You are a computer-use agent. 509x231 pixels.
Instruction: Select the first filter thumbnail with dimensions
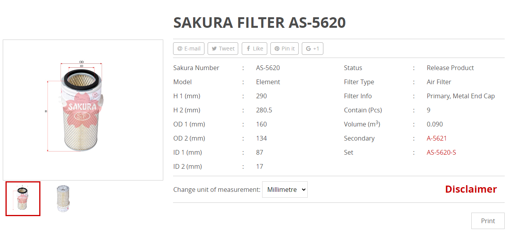click(x=23, y=199)
